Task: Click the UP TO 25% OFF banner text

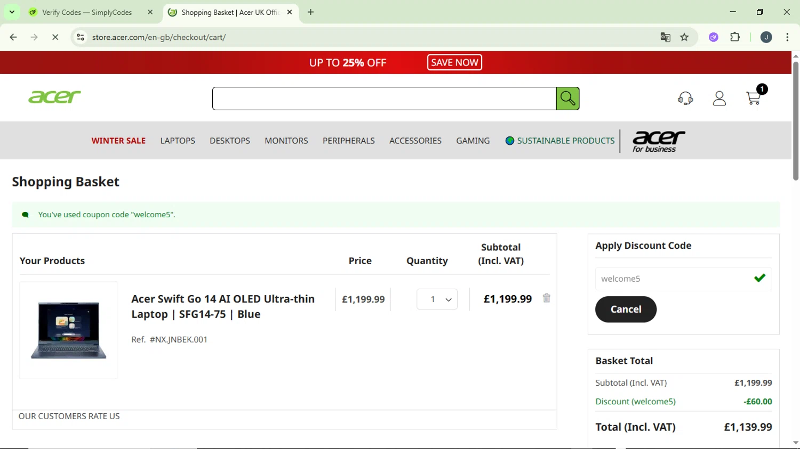Action: [x=348, y=62]
